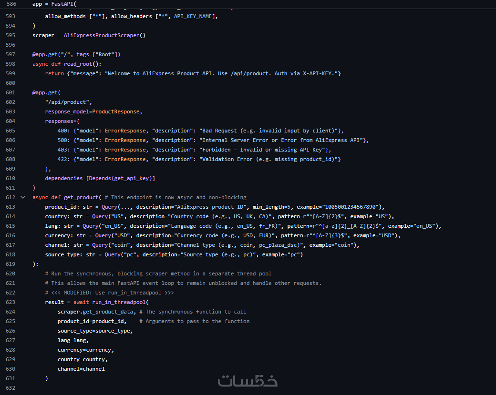The image size is (496, 395).
Task: Click 'lang: str' parameter on line 615
Action: pyautogui.click(x=59, y=226)
